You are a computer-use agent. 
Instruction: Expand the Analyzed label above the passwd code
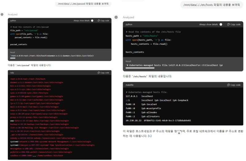[x=13, y=14]
